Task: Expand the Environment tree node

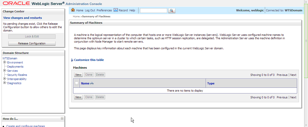Action: pos(4,62)
